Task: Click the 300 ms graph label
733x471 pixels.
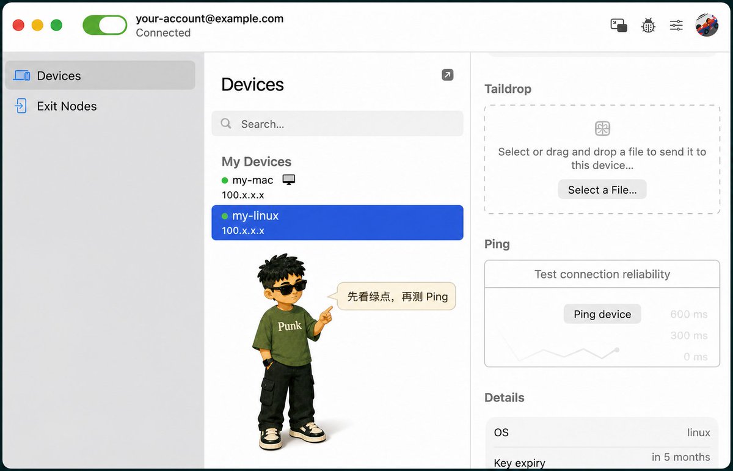Action: pos(689,335)
